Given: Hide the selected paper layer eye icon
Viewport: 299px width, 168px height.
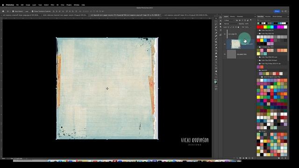Looking at the screenshot, I should 225,44.
